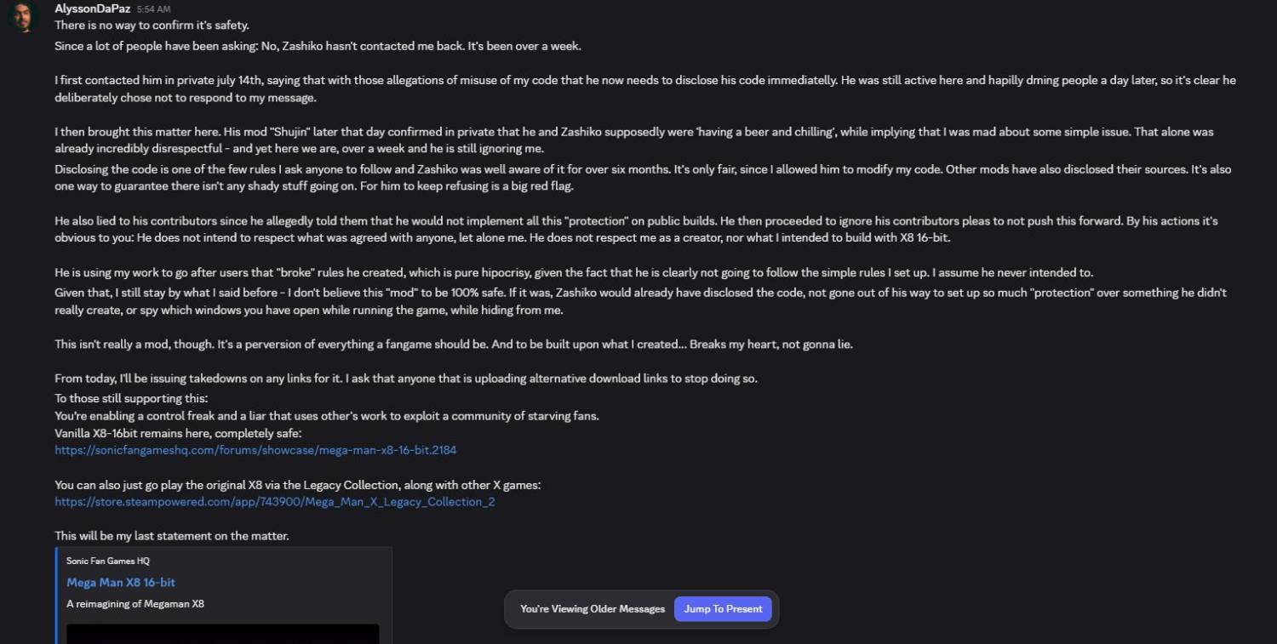
Task: Click the Jump To Present button
Action: coord(723,609)
